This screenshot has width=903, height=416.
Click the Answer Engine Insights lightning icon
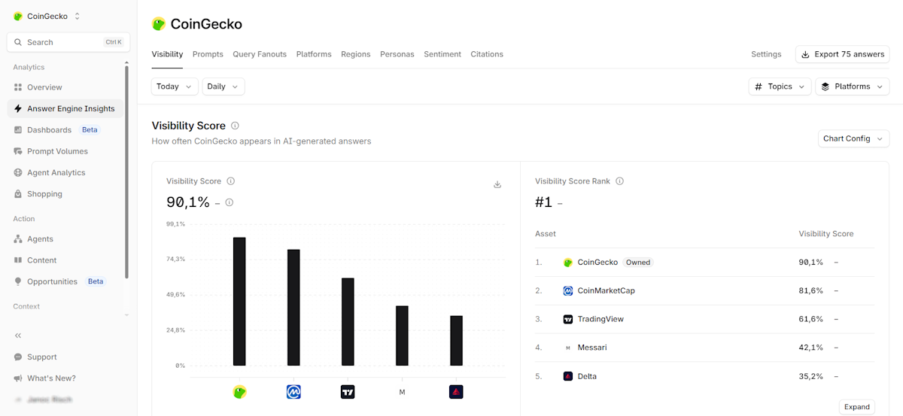click(x=18, y=108)
